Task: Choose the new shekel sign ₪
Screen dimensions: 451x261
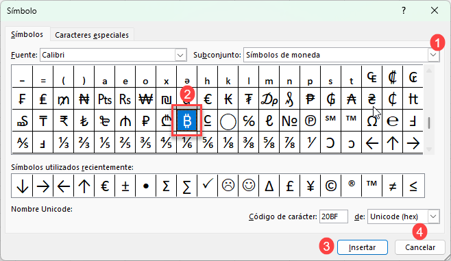Action: pyautogui.click(x=167, y=99)
